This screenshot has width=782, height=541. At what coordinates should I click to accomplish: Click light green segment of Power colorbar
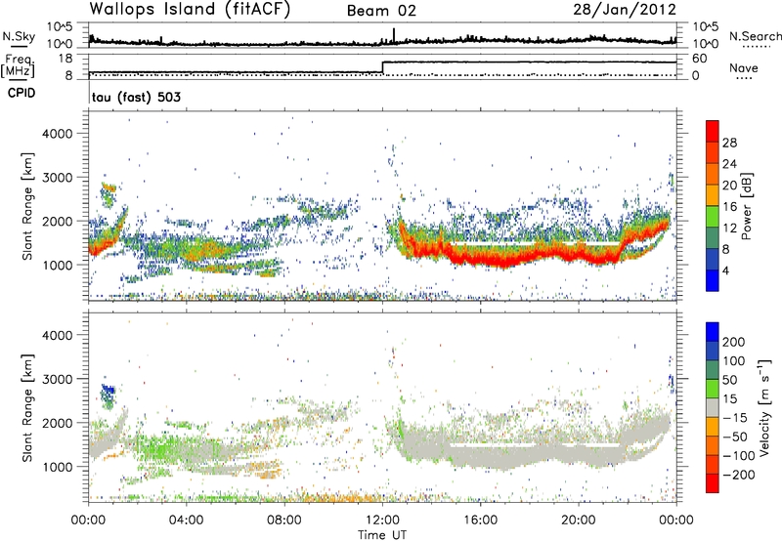tap(713, 217)
